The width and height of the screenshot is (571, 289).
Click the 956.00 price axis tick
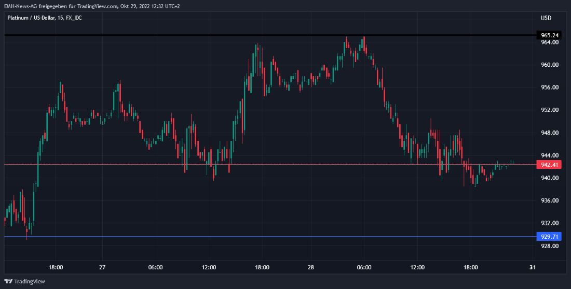click(x=550, y=88)
